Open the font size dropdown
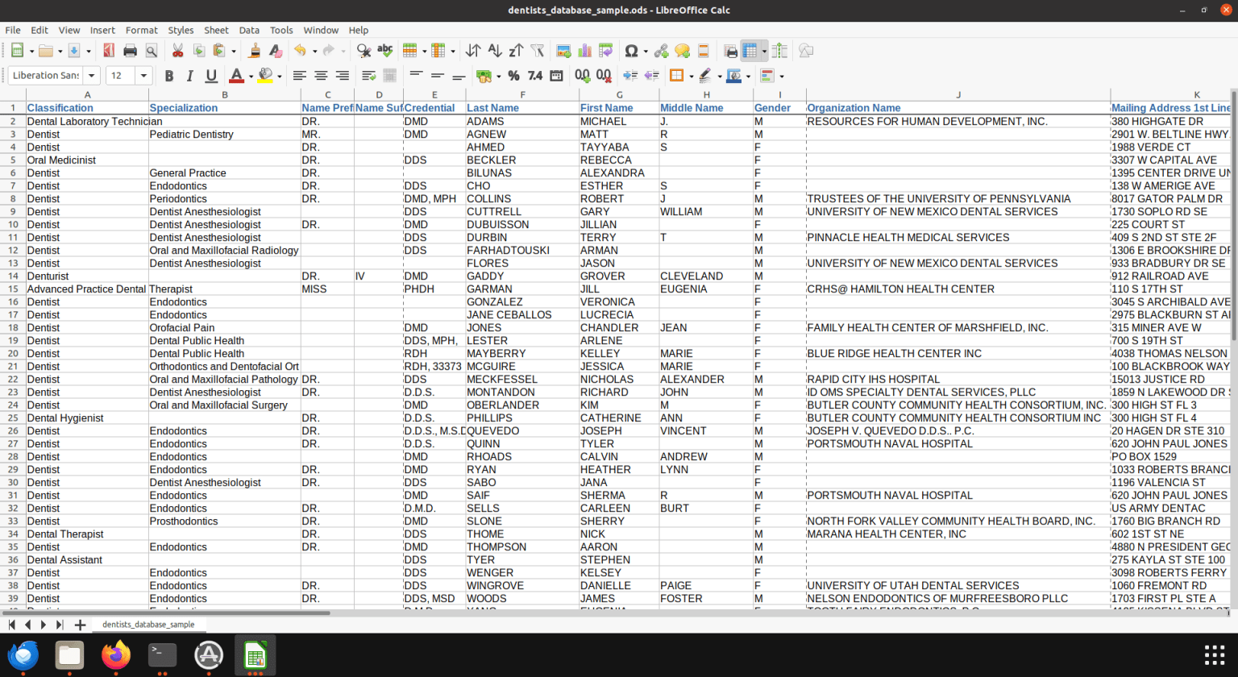This screenshot has width=1238, height=677. click(143, 76)
